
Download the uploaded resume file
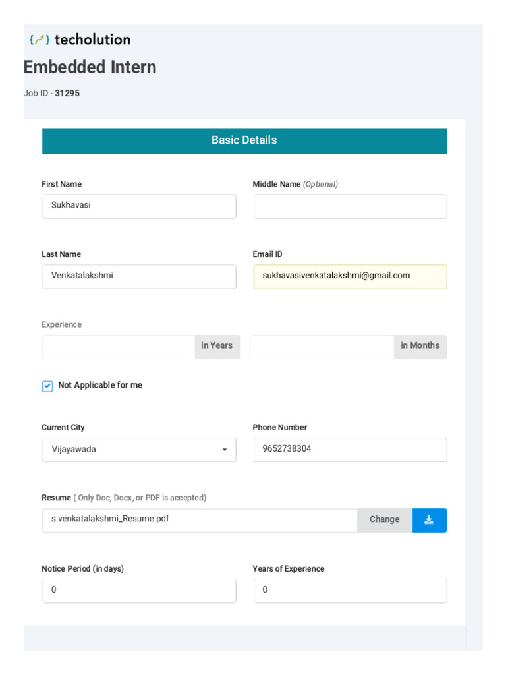coord(429,520)
